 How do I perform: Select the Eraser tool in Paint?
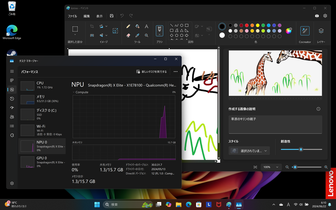128,35
